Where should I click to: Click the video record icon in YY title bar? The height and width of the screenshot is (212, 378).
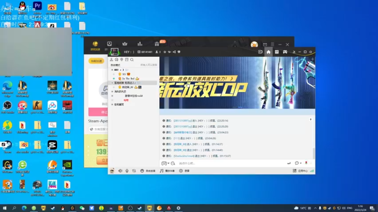(260, 52)
